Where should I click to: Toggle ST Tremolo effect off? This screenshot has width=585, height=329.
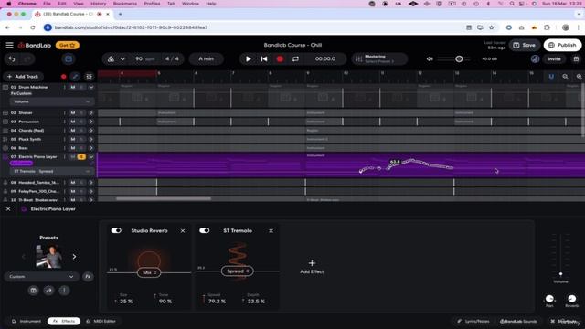(x=205, y=230)
